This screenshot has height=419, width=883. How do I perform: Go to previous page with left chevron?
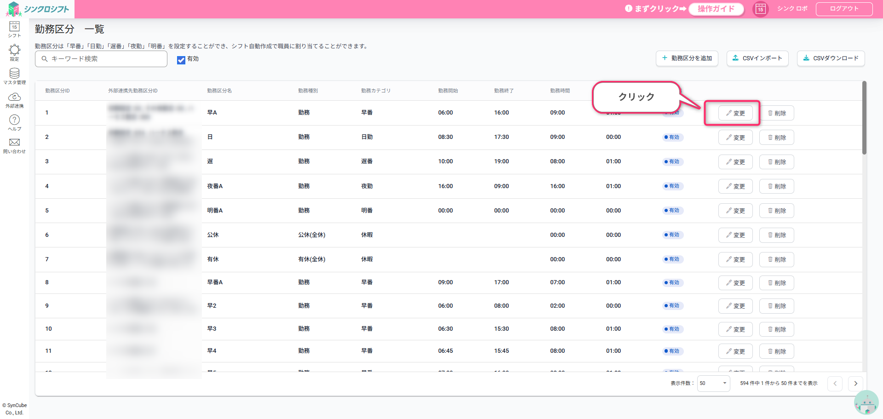tap(835, 383)
